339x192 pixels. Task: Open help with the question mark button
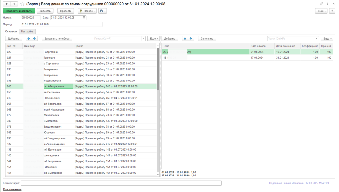tap(332, 11)
